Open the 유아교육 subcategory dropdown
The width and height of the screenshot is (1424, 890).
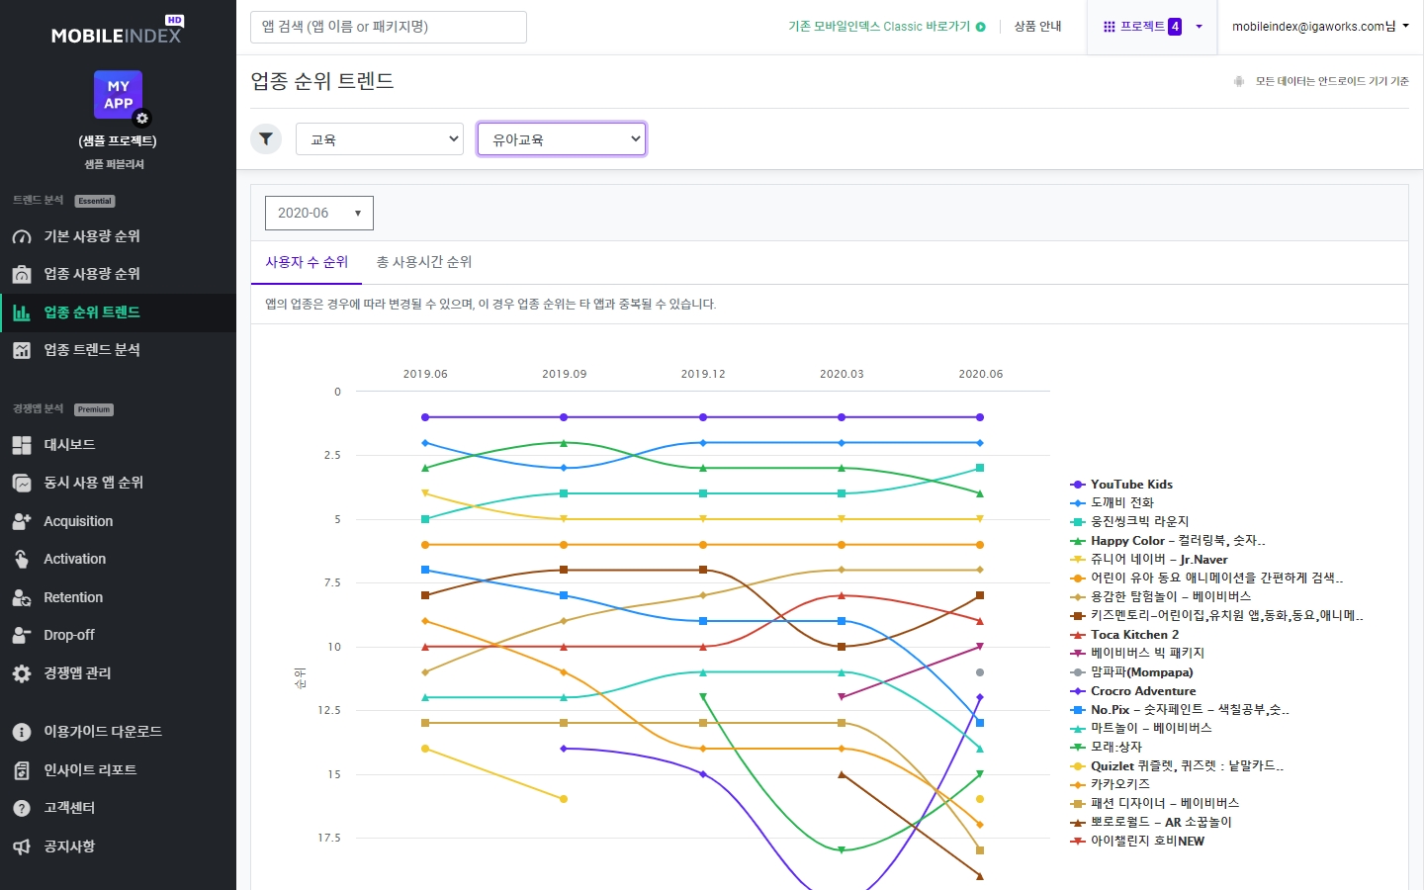(562, 139)
